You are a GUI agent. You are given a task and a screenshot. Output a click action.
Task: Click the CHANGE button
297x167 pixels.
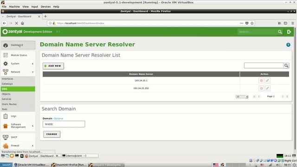point(52,134)
